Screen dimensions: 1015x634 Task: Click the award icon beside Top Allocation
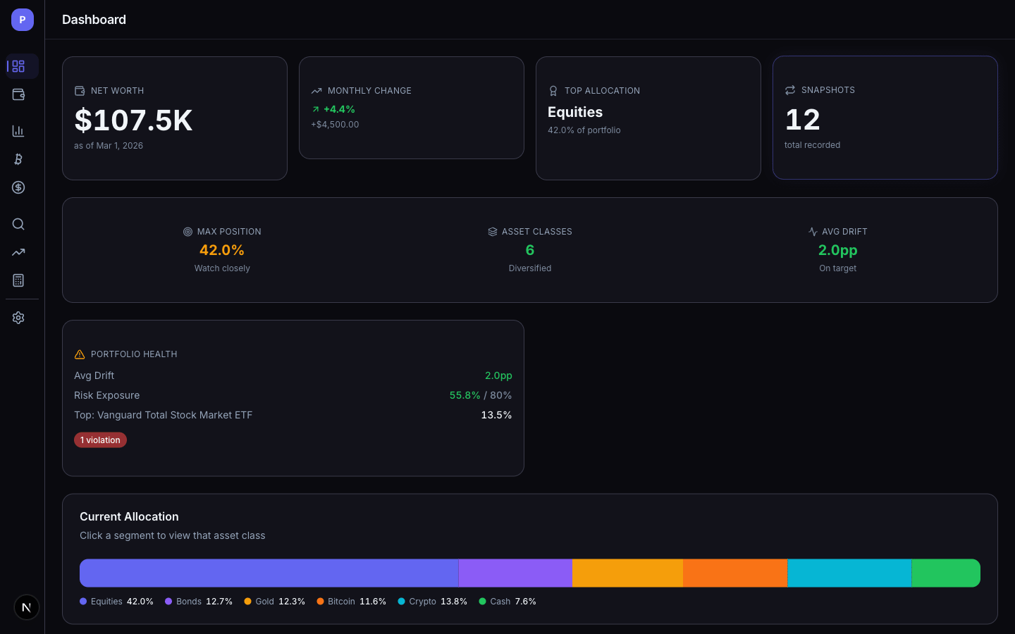tap(553, 91)
